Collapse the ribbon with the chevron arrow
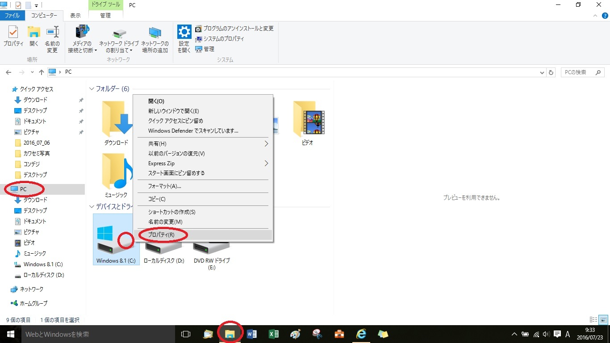The image size is (610, 343). (x=596, y=16)
